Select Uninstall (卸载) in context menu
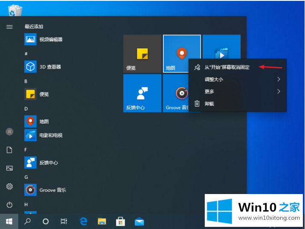The height and width of the screenshot is (229, 305). [238, 104]
